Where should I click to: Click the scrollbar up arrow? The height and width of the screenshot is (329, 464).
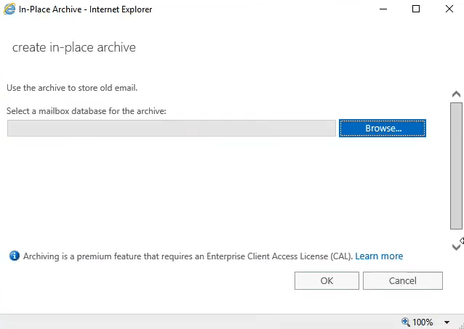[456, 94]
